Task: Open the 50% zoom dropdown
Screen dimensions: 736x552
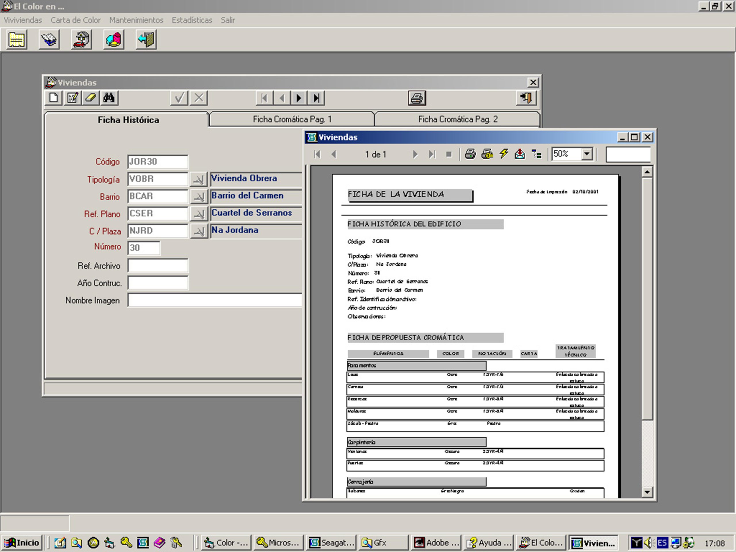Action: [587, 154]
